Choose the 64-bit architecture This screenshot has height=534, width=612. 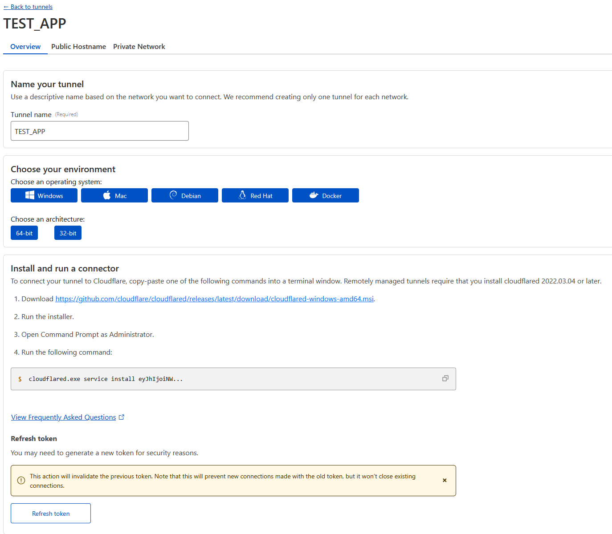click(24, 233)
